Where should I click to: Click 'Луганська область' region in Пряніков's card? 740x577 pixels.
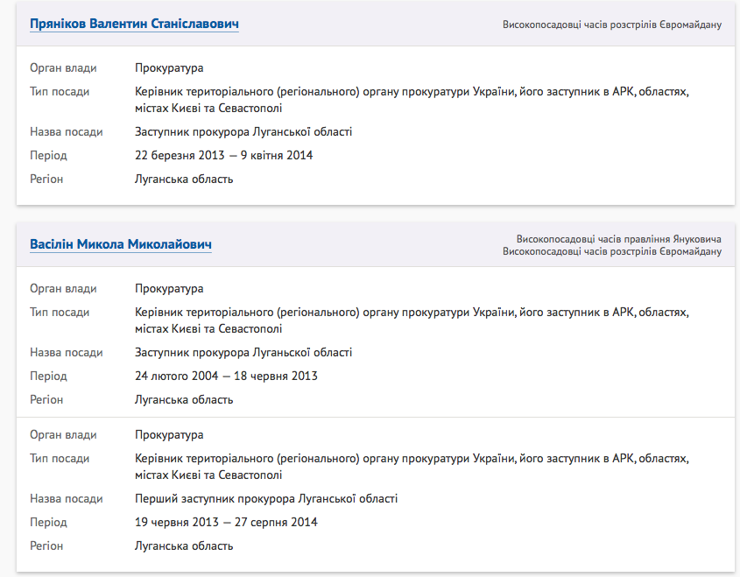point(184,179)
